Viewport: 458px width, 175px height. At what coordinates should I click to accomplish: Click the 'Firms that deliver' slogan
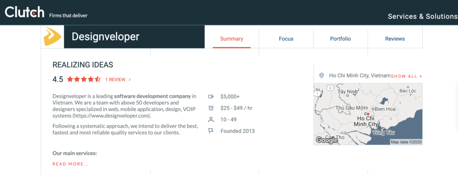(x=68, y=16)
